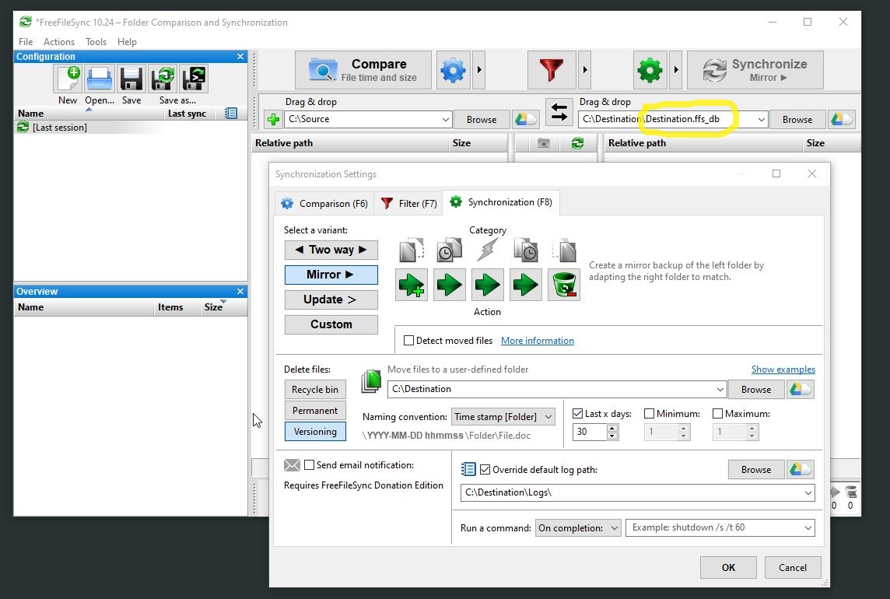Screen dimensions: 890x599
Task: Select the Mirror sync variant
Action: click(331, 275)
